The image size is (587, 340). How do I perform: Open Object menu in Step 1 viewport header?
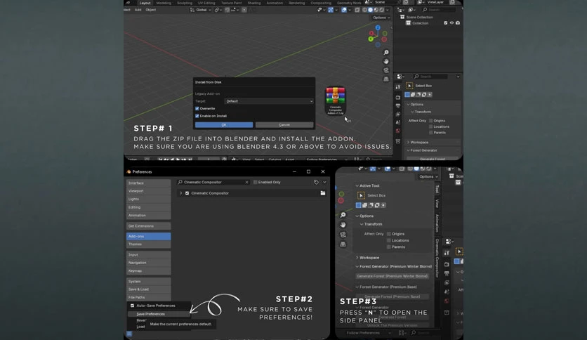[x=151, y=10]
